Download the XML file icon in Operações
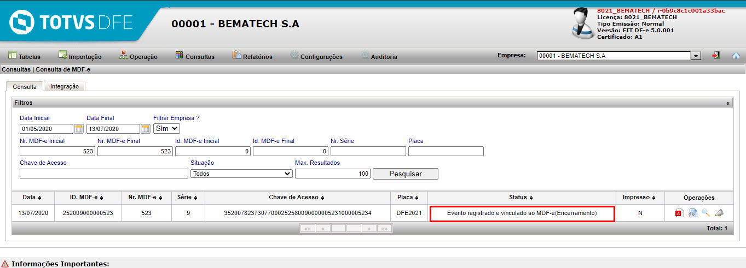This screenshot has width=746, height=268. pyautogui.click(x=693, y=213)
